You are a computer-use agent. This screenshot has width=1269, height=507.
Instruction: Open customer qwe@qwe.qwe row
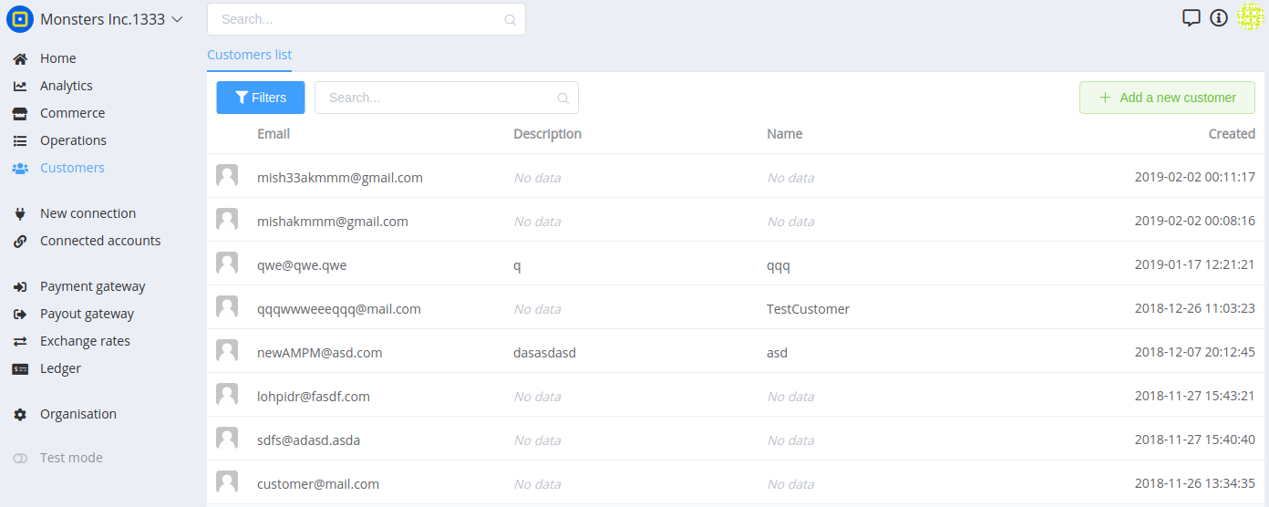click(x=736, y=265)
